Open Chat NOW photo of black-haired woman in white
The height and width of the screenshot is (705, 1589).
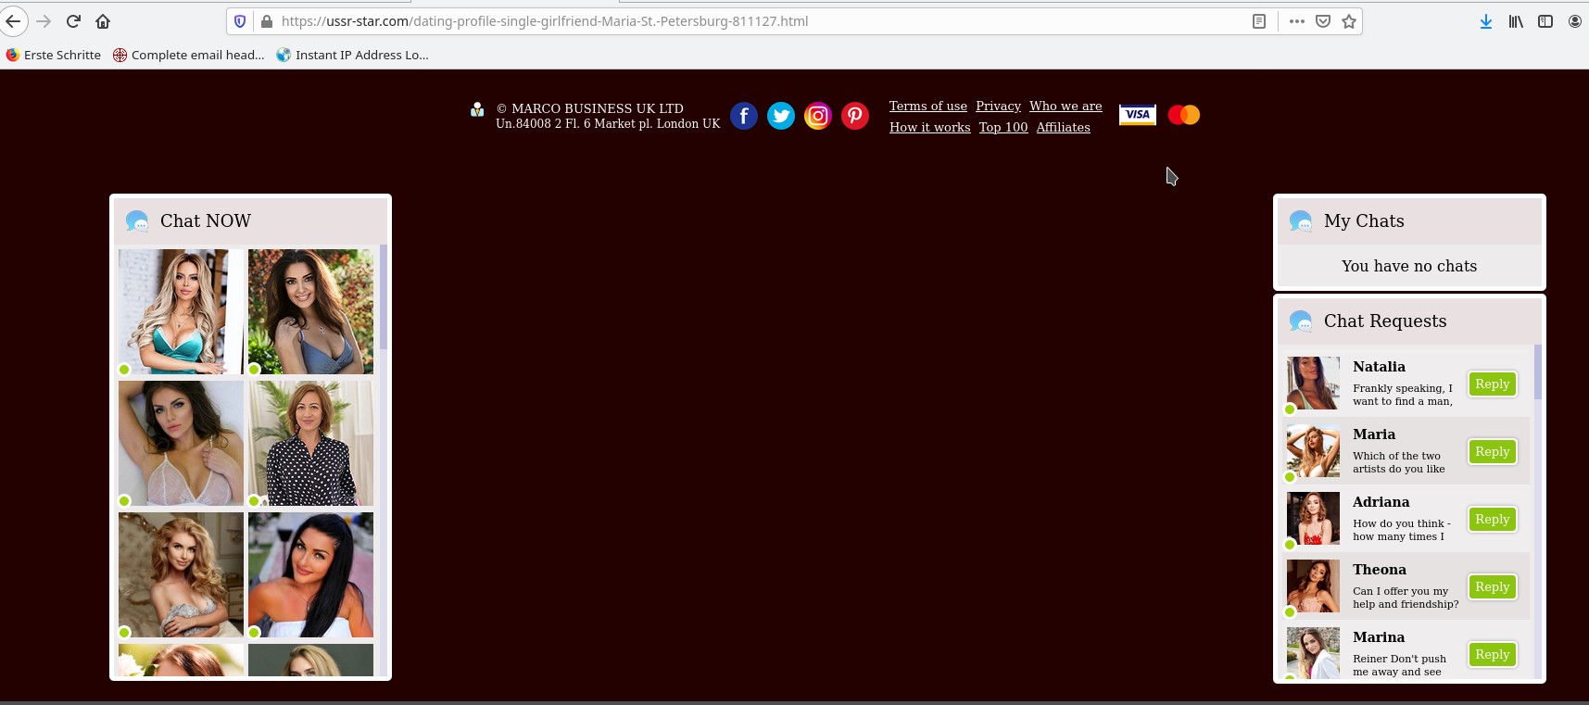(310, 574)
